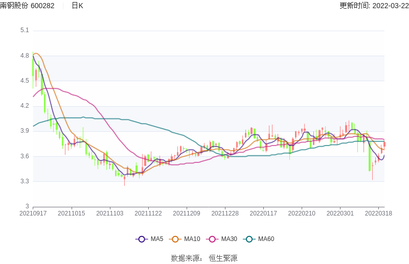Click the 5.1 price label on y-axis
Viewport: 409px width, 264px height.
coord(24,31)
